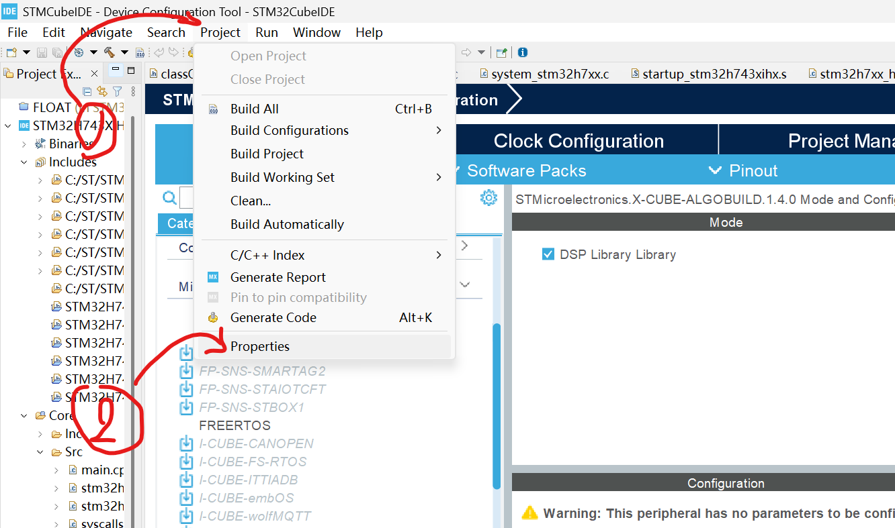The image size is (895, 528).
Task: Open the startup_stm32h743xihx.s editor tab
Action: click(708, 74)
